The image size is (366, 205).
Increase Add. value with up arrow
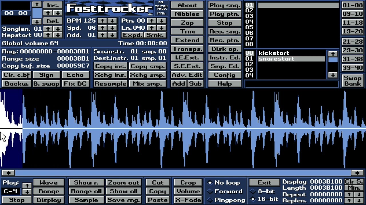coord(102,35)
